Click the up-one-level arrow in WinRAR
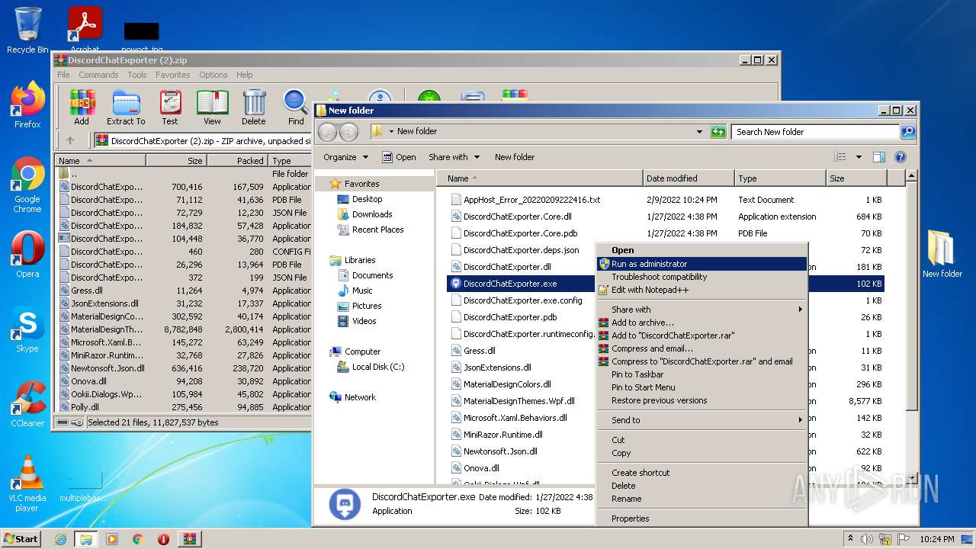The height and width of the screenshot is (549, 976). tap(70, 140)
